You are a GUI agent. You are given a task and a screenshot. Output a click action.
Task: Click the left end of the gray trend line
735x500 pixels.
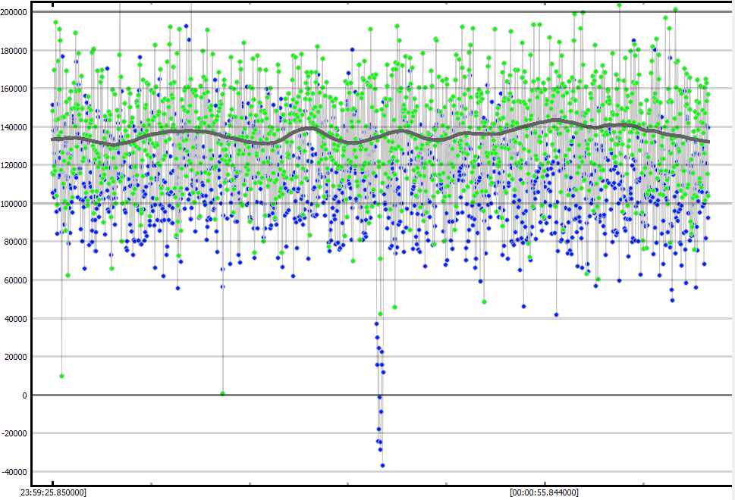[53, 139]
